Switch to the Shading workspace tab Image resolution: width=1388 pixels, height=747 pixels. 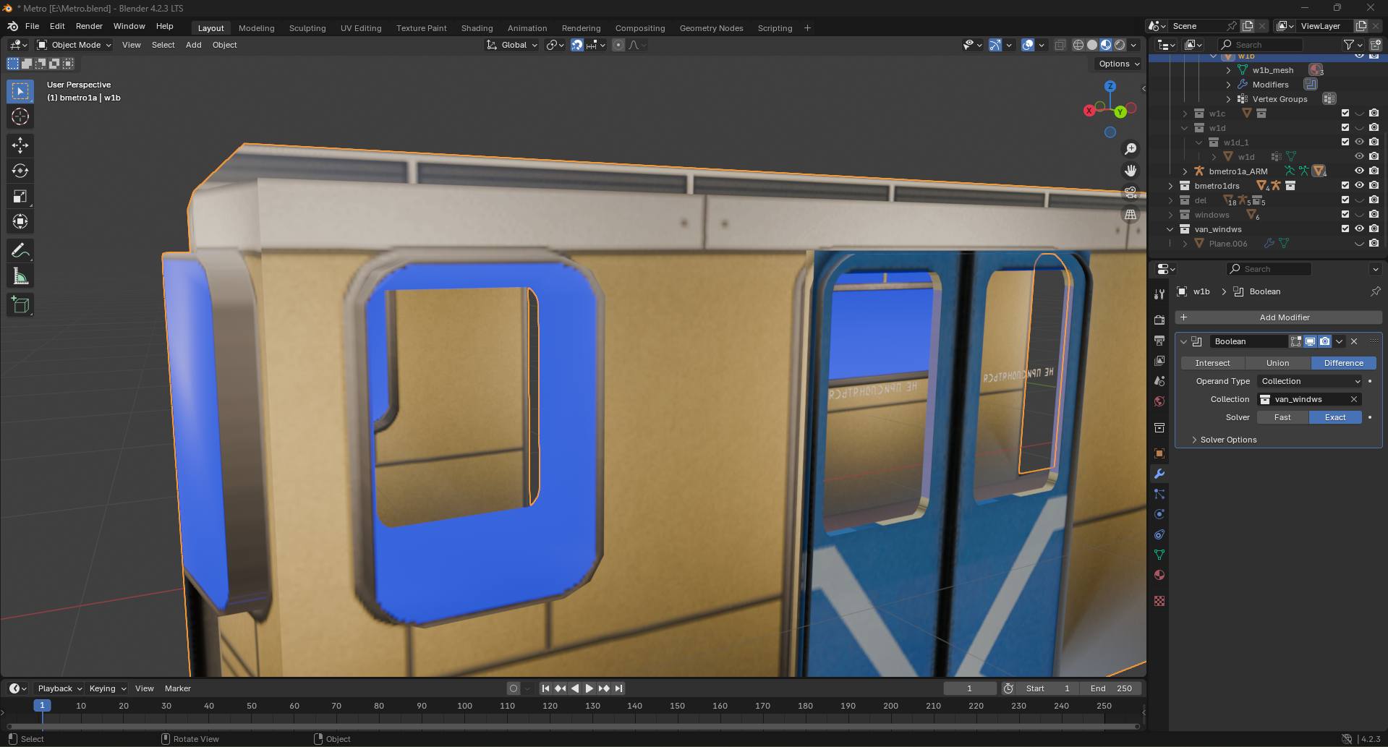(x=477, y=28)
